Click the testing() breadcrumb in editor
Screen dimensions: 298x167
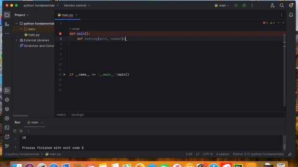[78, 115]
